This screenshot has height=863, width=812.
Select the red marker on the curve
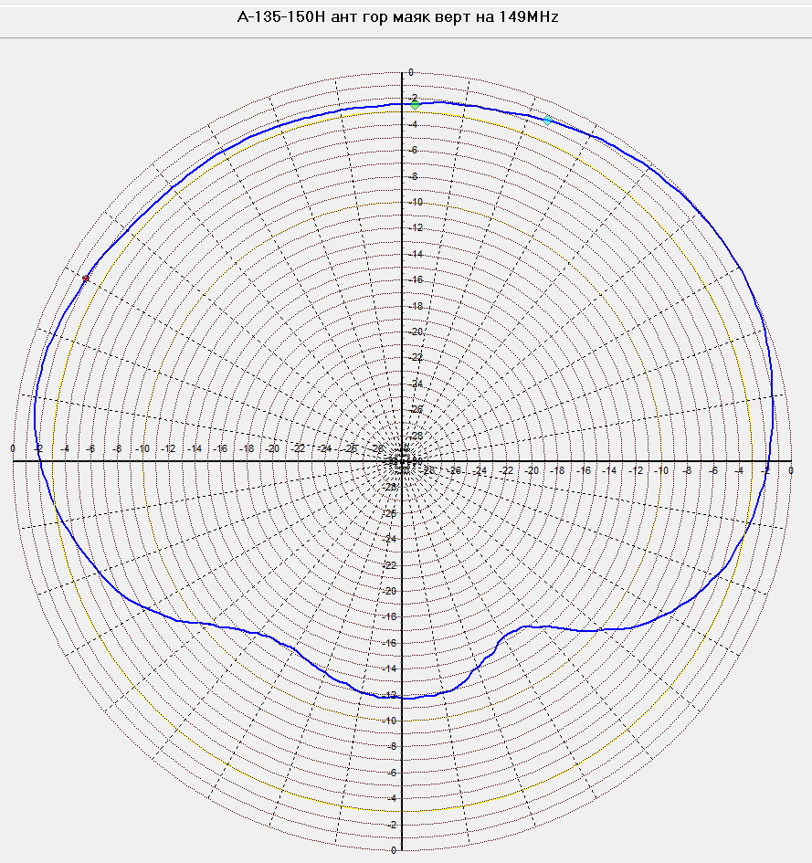point(86,279)
